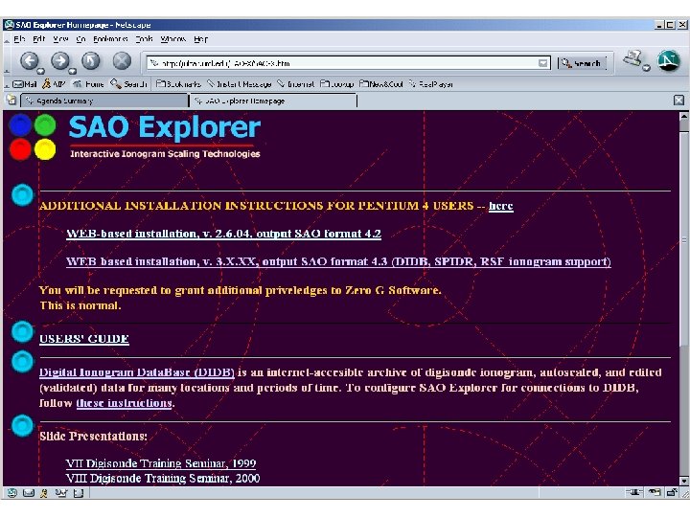690x517 pixels.
Task: Open the Go menu
Action: pyautogui.click(x=80, y=38)
